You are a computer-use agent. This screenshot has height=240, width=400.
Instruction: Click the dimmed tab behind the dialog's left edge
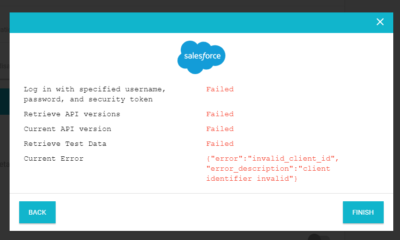coord(4,66)
